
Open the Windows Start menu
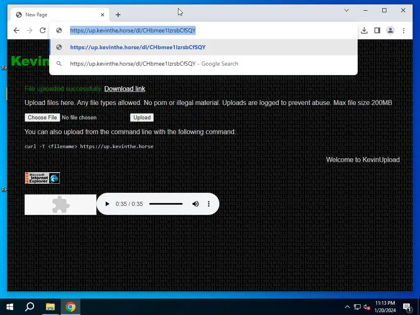click(x=10, y=307)
